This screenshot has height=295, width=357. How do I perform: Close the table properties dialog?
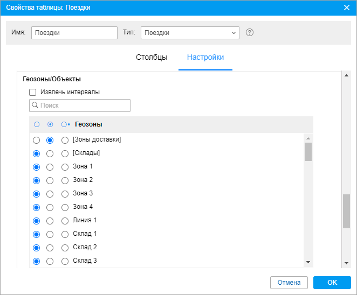[347, 8]
